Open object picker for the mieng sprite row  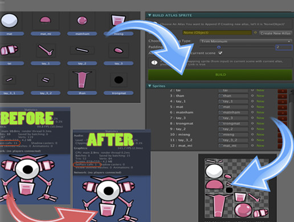click(252, 135)
